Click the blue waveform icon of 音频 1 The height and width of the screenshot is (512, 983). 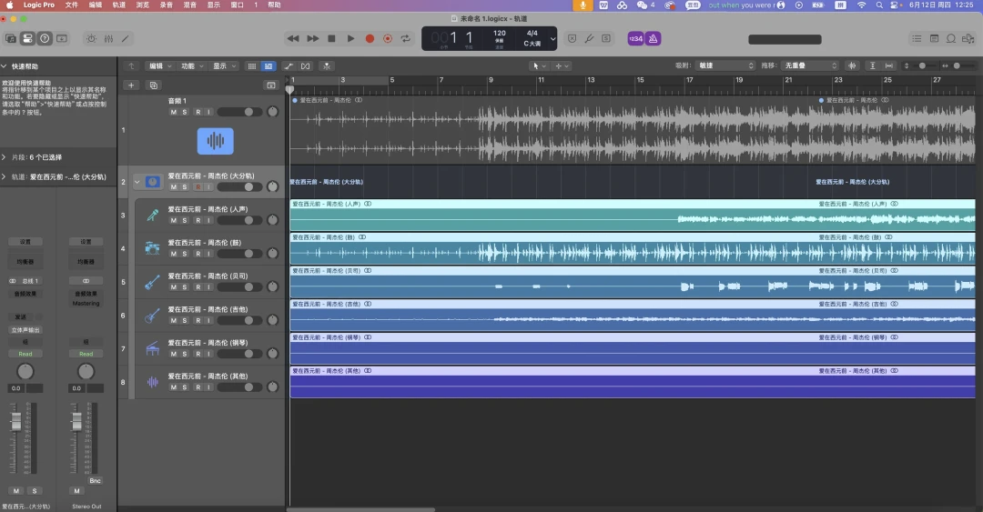coord(216,141)
